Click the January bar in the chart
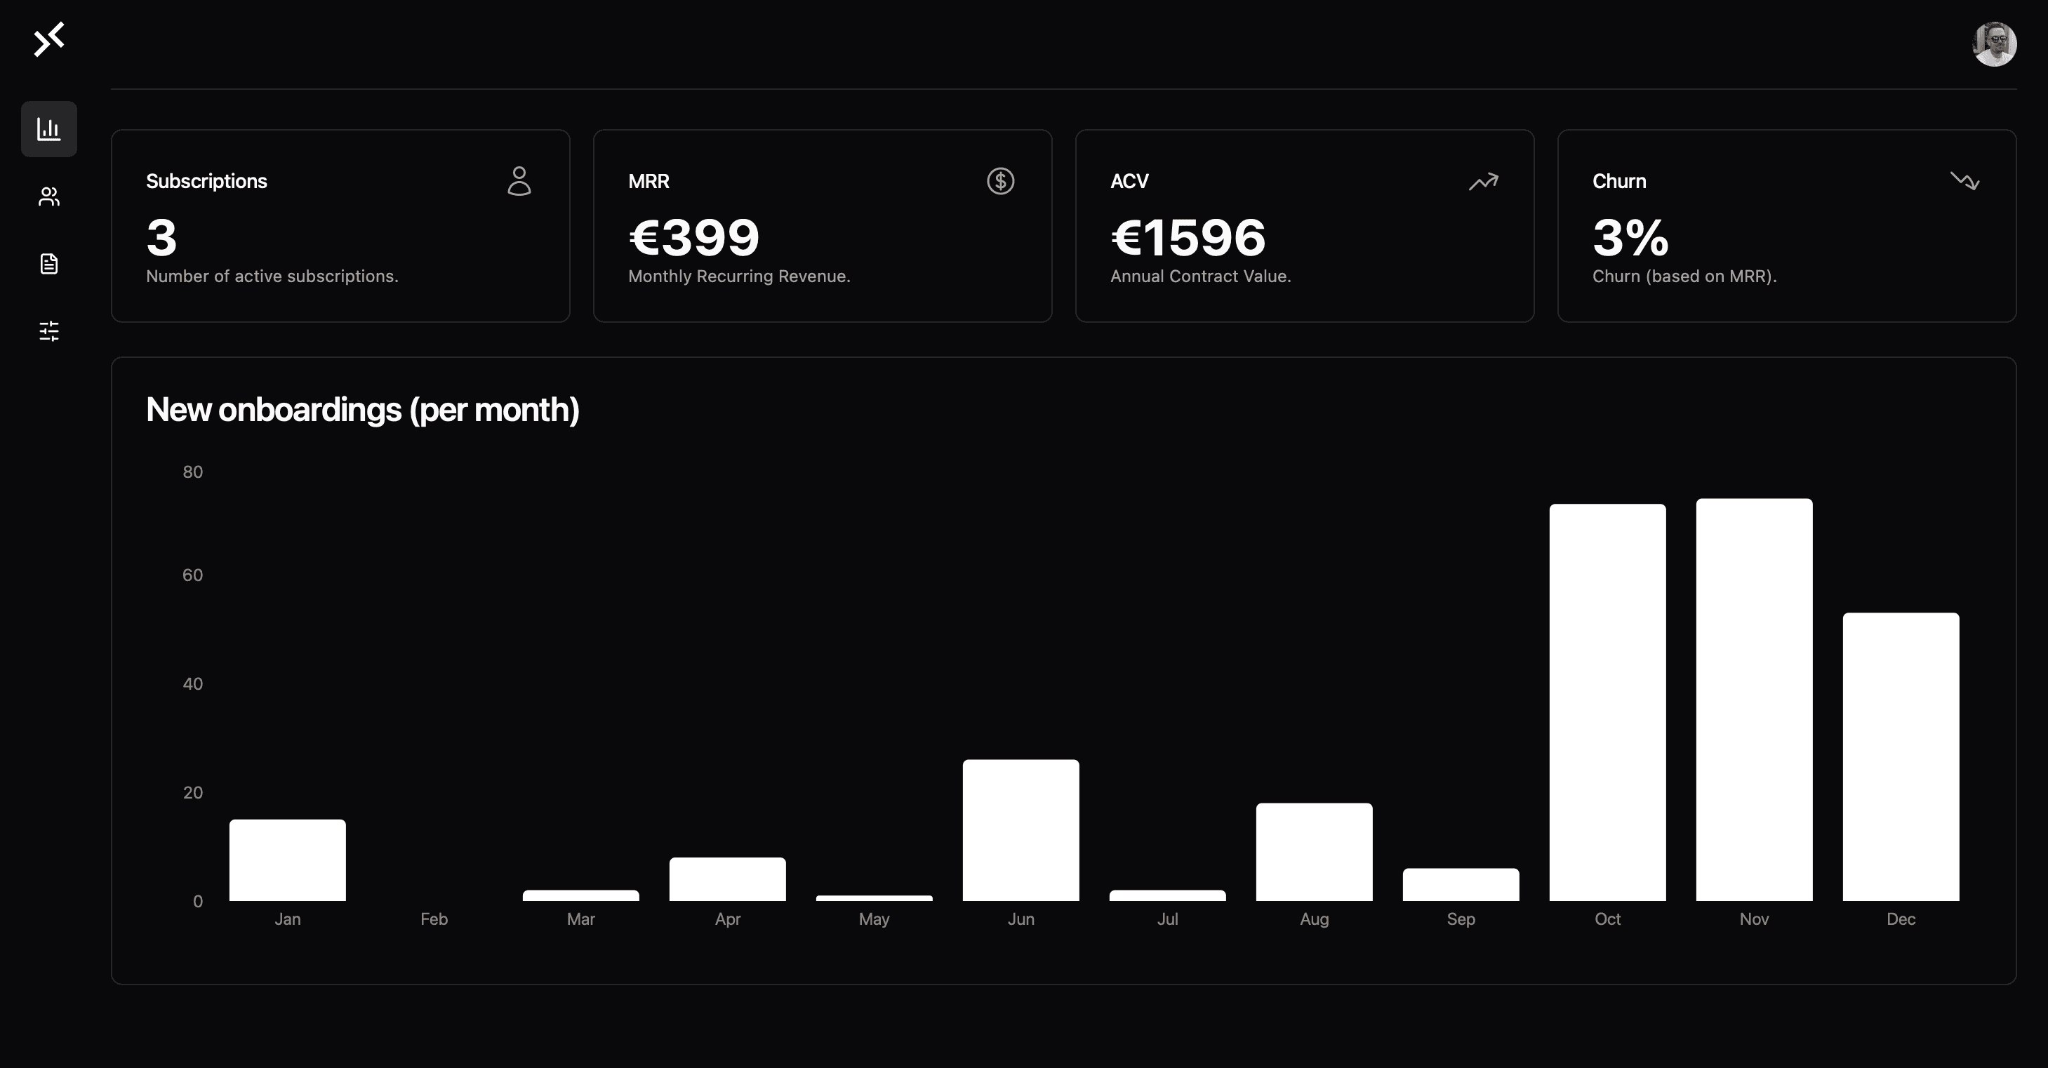 287,860
